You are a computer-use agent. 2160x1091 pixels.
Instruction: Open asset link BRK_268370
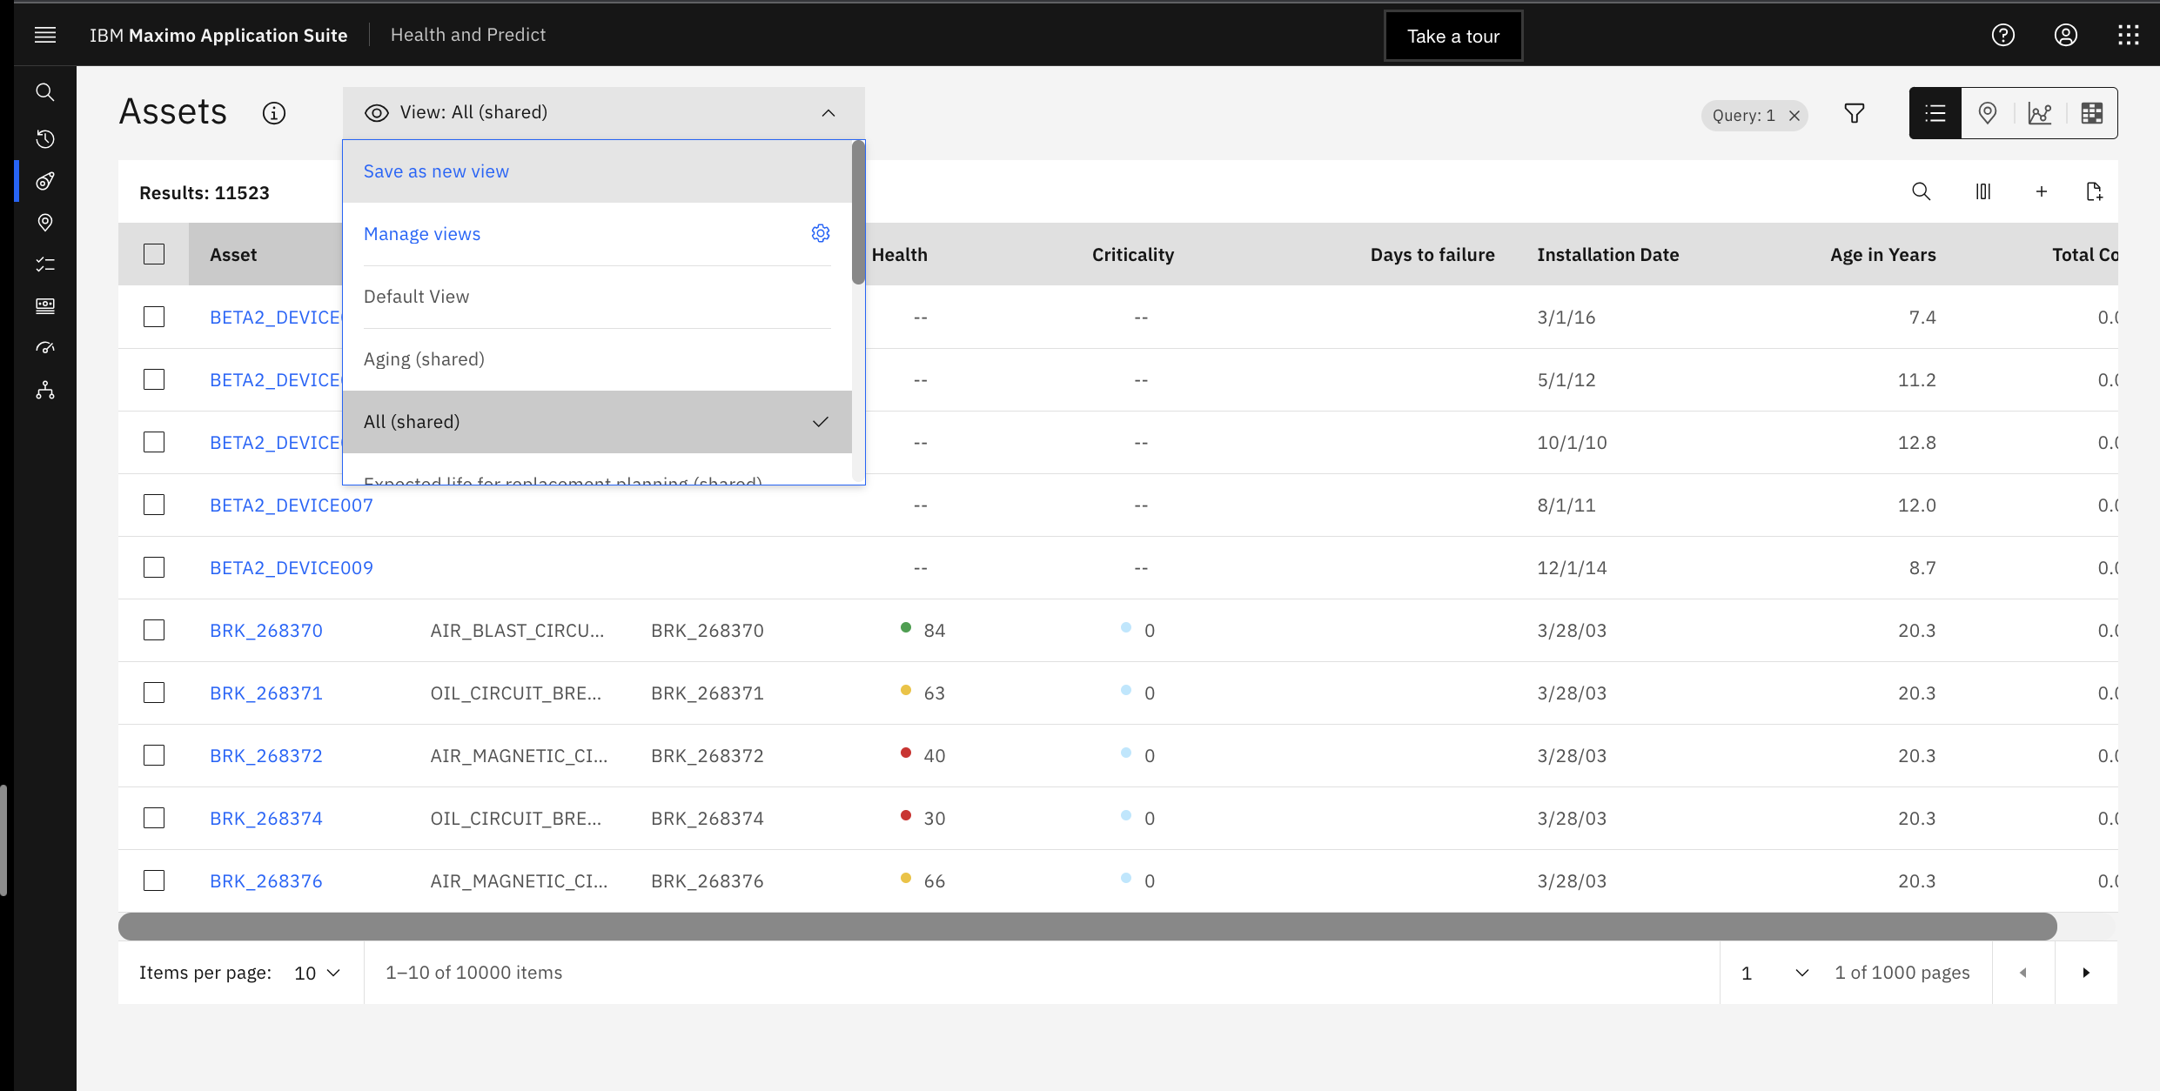pyautogui.click(x=266, y=631)
